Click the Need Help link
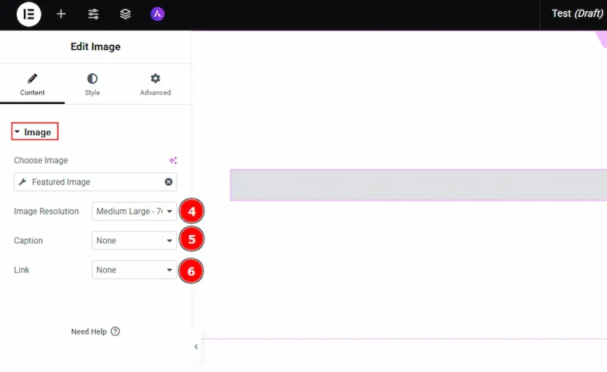This screenshot has width=607, height=372. tap(89, 332)
